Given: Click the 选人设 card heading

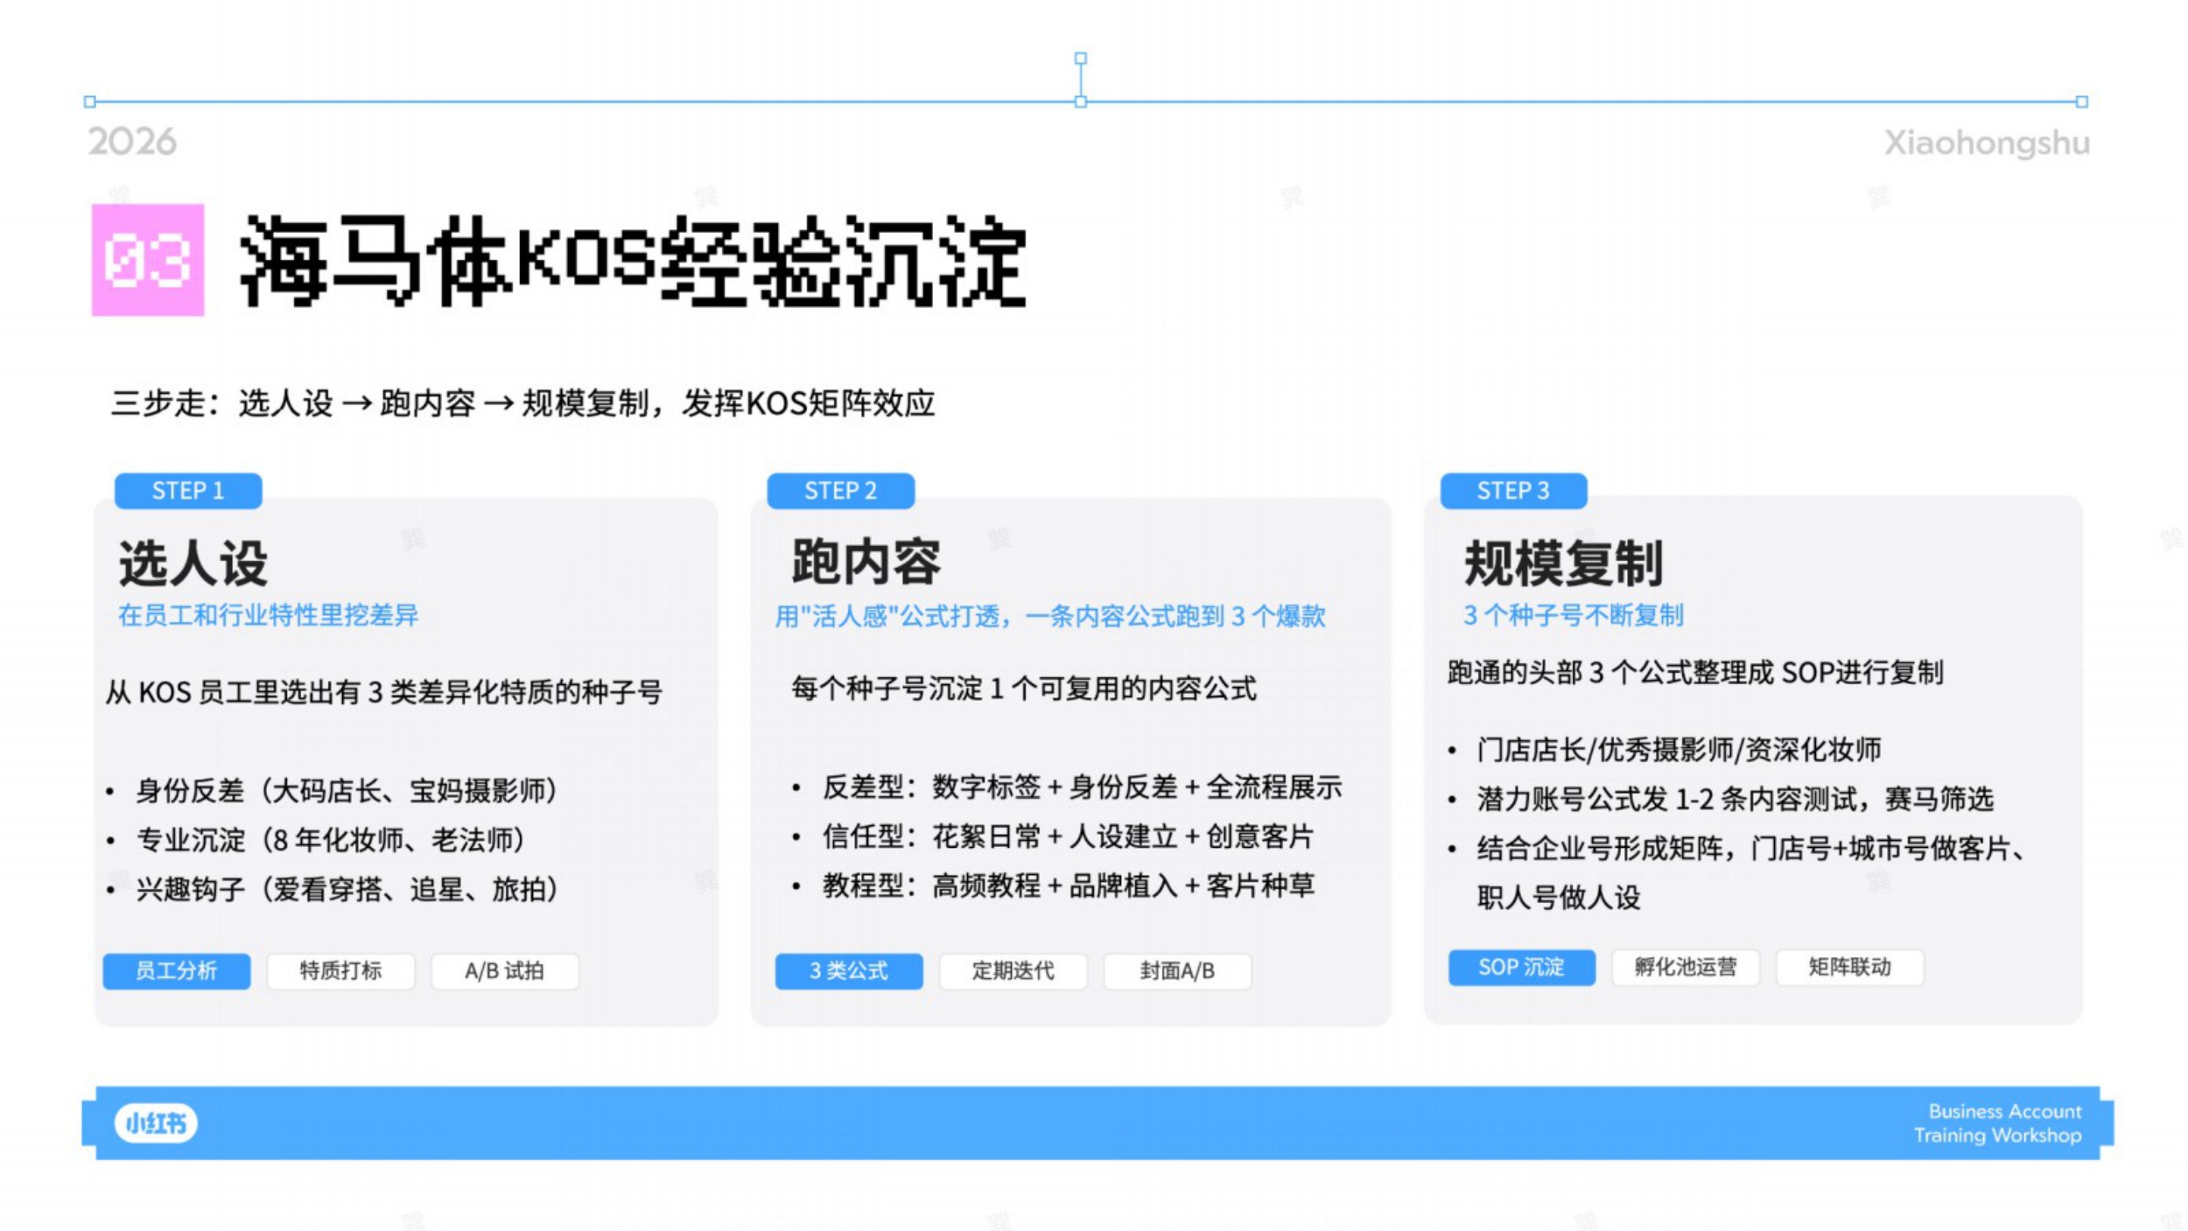Looking at the screenshot, I should [193, 563].
